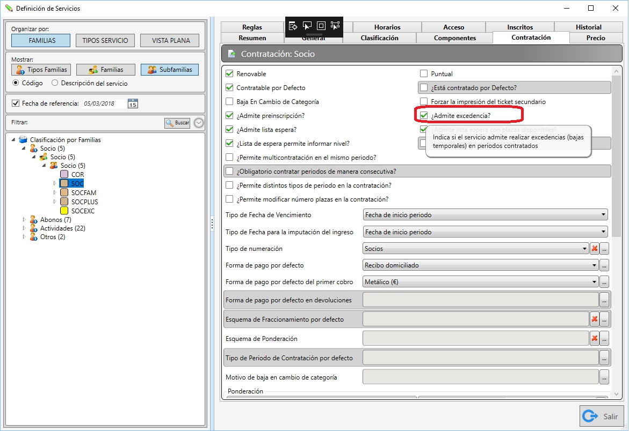The image size is (629, 431).
Task: Open the Horarios tab
Action: click(x=387, y=27)
